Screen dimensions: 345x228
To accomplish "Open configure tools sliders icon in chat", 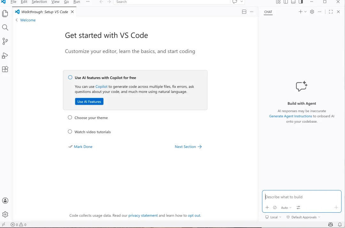I will point(298,207).
